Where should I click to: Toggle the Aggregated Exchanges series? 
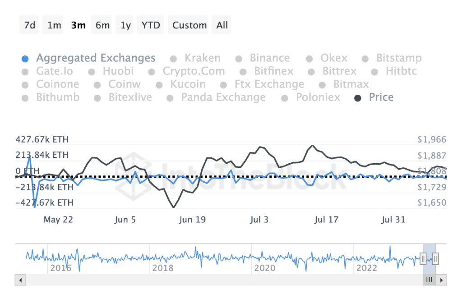[96, 58]
